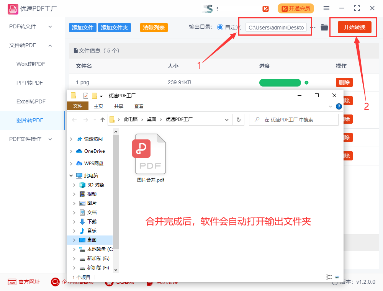Screen dimensions: 383x291
Task: Switch Explorer to large icons view
Action: point(337,277)
